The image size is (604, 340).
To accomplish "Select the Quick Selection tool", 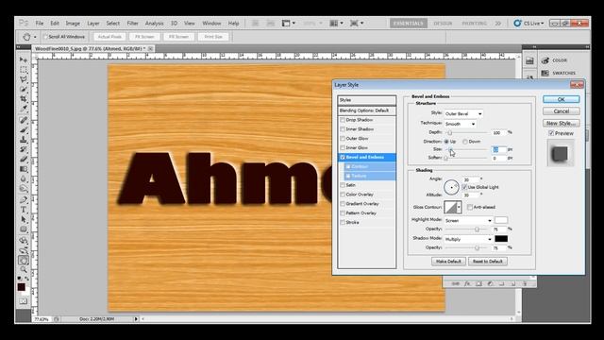I will pyautogui.click(x=24, y=89).
